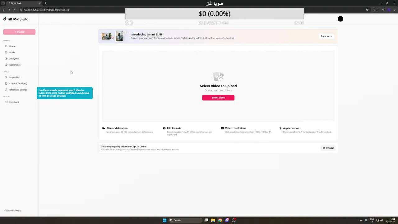Click the browser back arrow
Screen dimensions: 398x224
click(3, 10)
